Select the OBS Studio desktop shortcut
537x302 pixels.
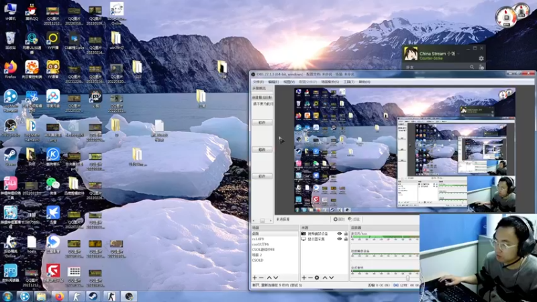pyautogui.click(x=10, y=128)
